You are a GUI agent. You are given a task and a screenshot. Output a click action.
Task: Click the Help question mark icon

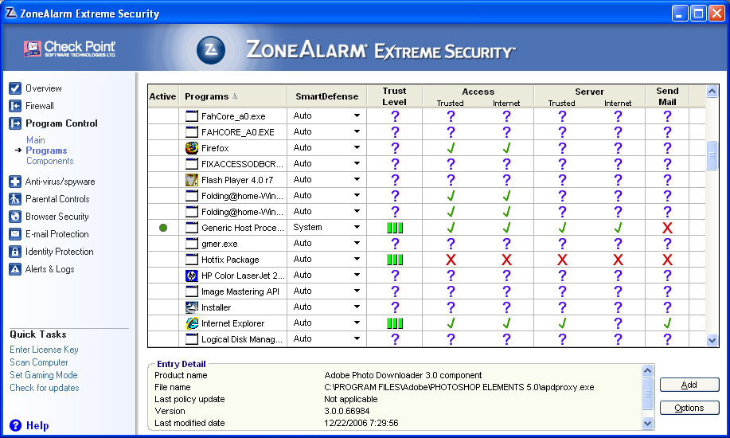coord(15,425)
